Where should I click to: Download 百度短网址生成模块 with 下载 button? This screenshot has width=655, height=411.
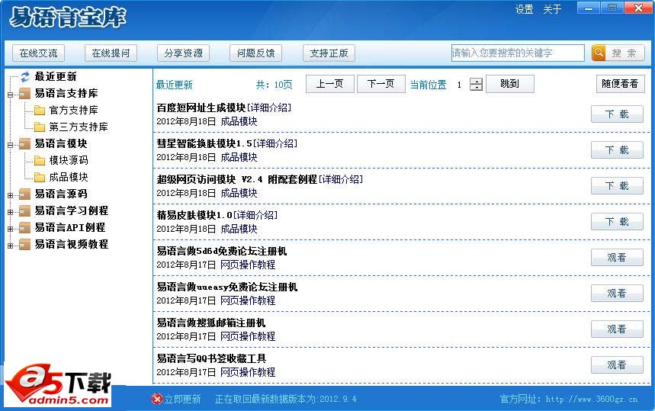pos(617,114)
